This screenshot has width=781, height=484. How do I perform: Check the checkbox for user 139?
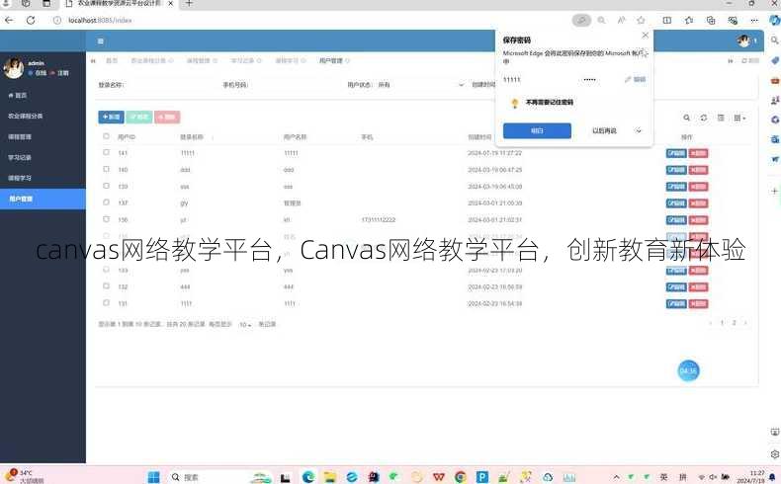[x=106, y=186]
